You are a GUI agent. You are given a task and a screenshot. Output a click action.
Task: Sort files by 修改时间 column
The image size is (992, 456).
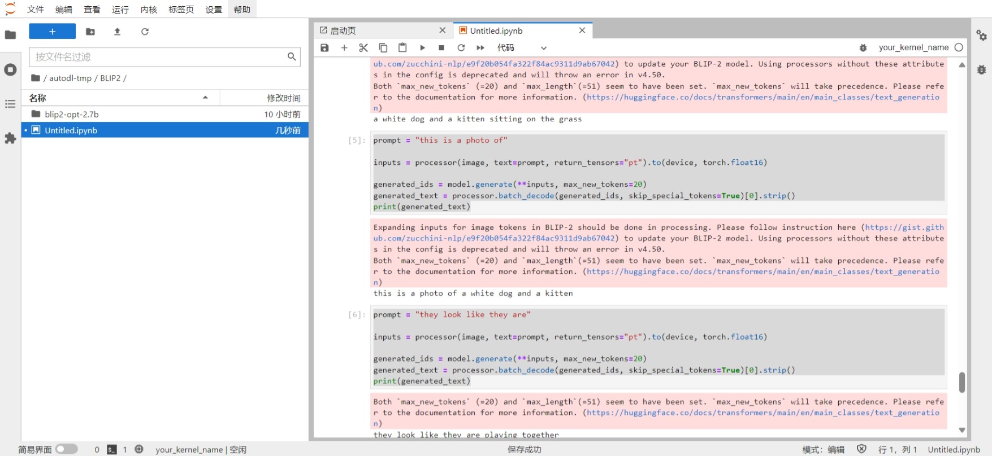coord(283,98)
